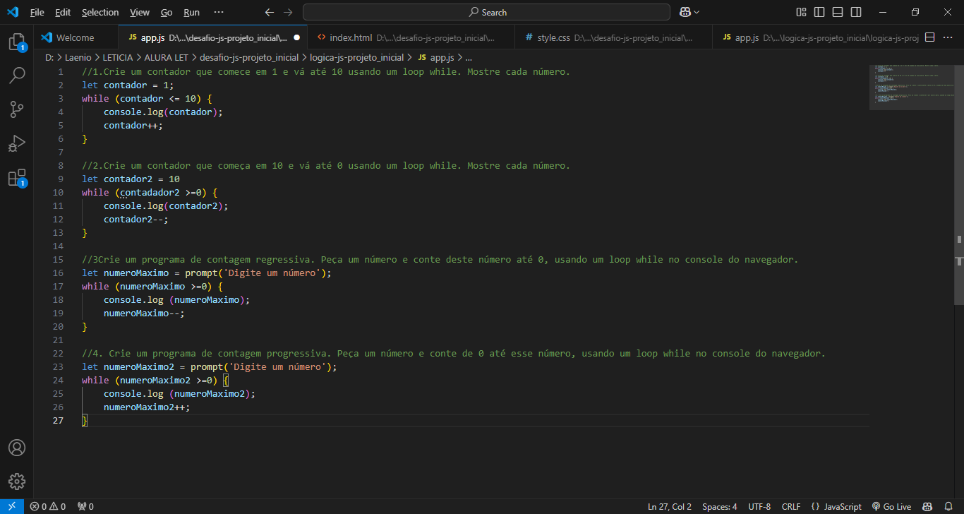Show errors and warnings in status bar

[47, 506]
